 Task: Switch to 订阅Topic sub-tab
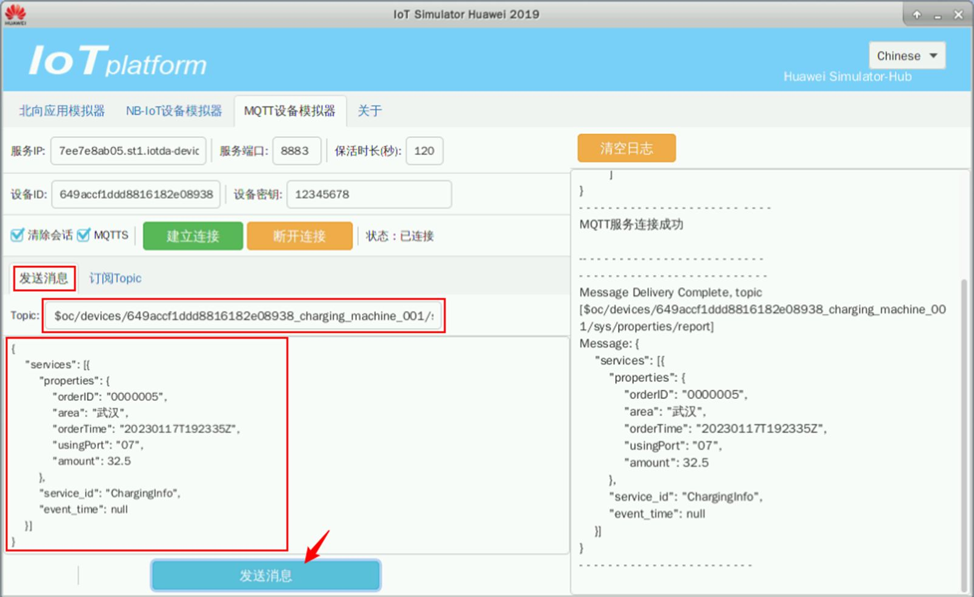coord(115,278)
